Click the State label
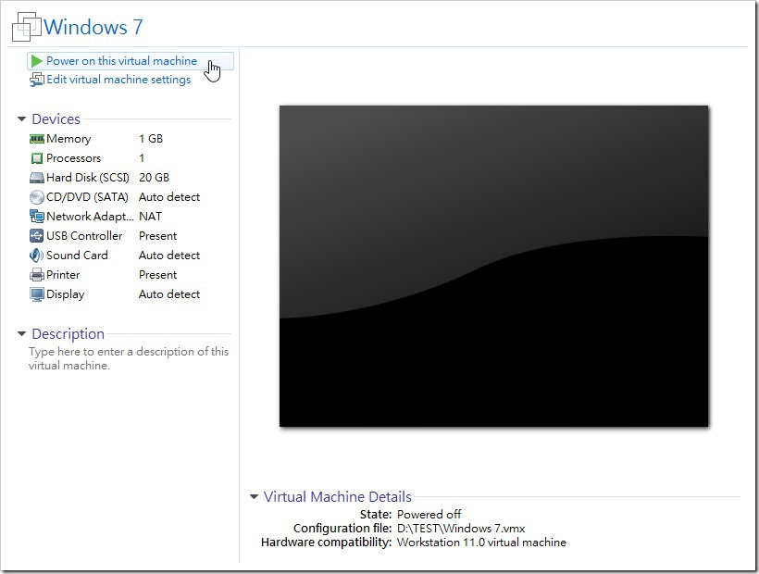 click(x=376, y=514)
